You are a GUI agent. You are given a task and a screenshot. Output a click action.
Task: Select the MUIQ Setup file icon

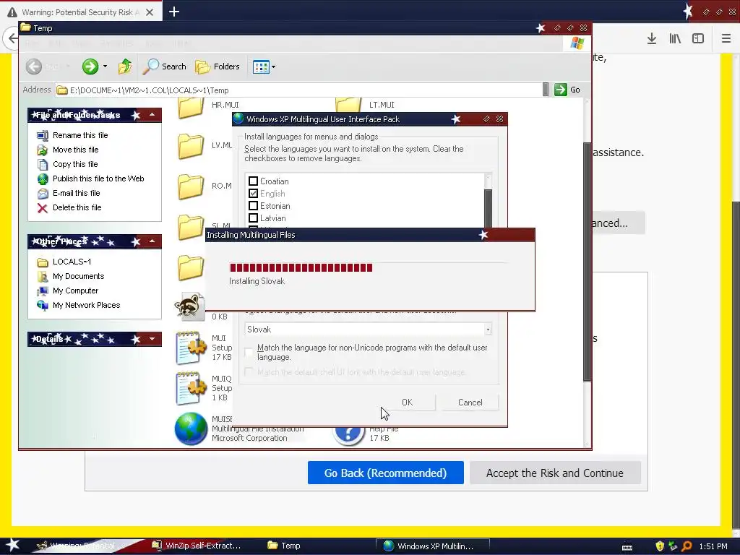click(x=191, y=388)
